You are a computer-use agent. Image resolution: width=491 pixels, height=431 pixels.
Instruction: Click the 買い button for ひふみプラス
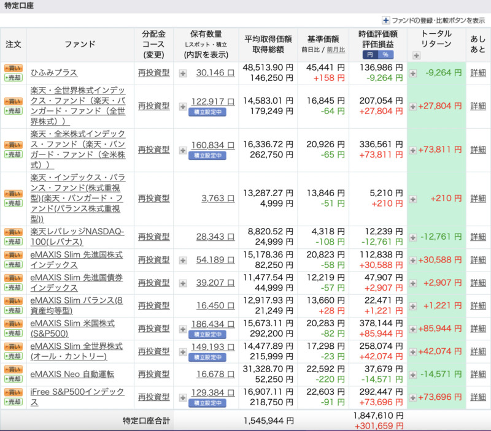coord(14,68)
